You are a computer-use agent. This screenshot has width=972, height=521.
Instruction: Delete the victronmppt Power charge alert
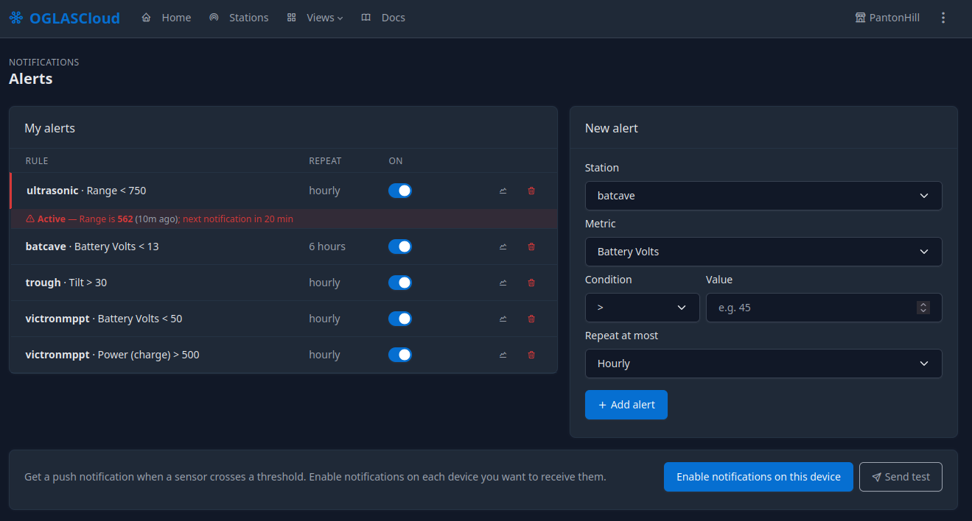coord(531,355)
